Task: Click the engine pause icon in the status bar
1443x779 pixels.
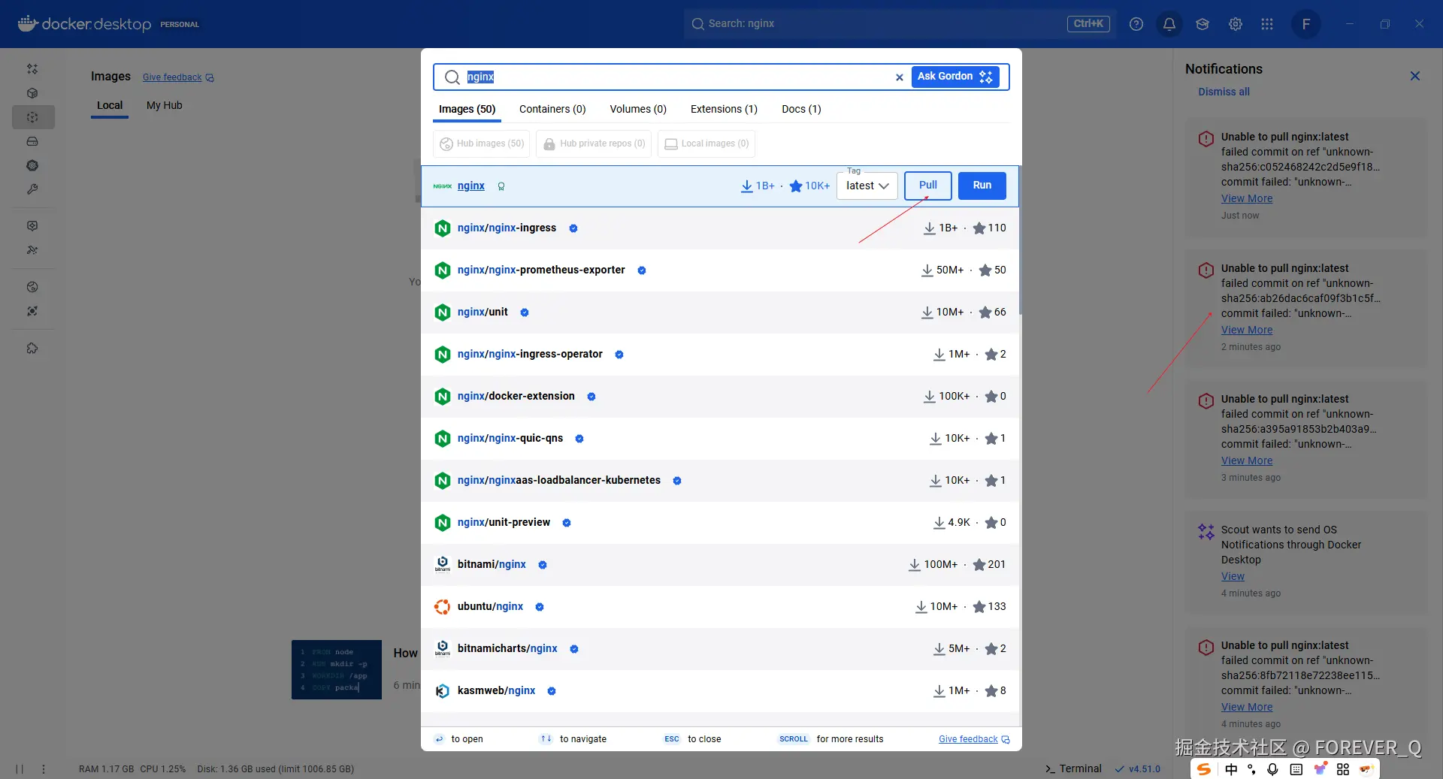Action: pos(20,769)
